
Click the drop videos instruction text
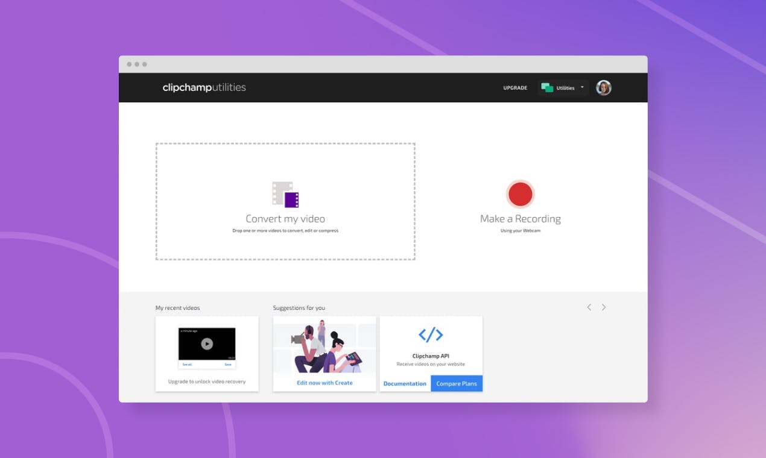coord(285,231)
